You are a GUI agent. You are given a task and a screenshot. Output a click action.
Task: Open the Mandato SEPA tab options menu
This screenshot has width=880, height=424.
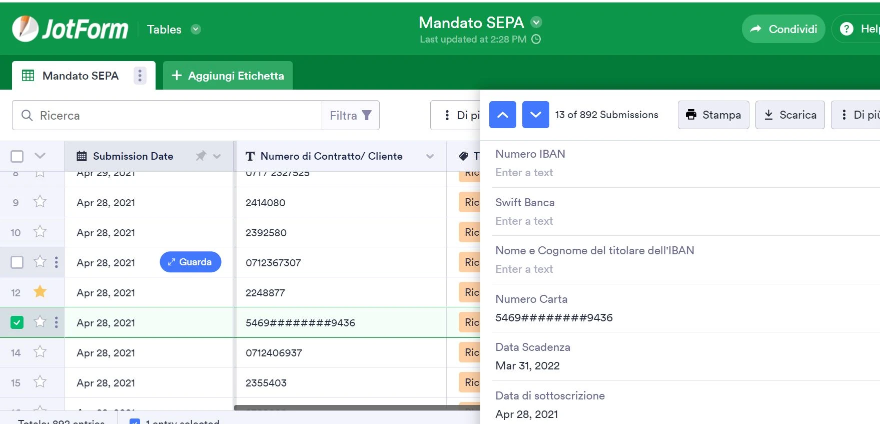point(140,76)
